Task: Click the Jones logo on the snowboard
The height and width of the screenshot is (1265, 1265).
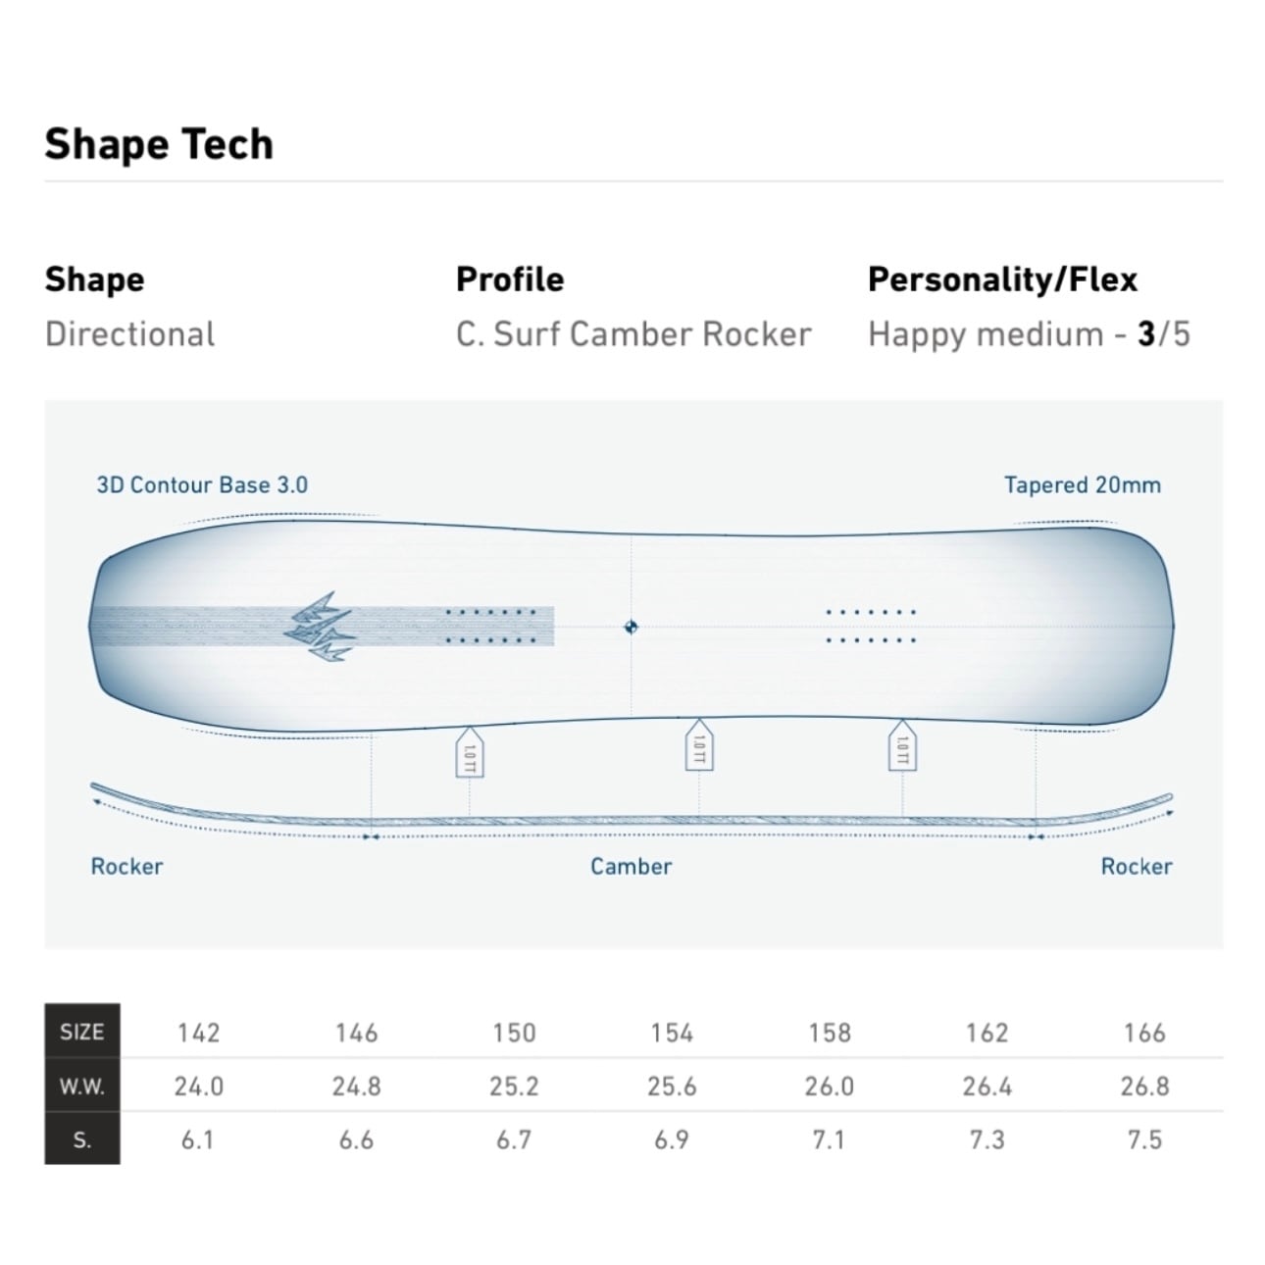Action: (319, 629)
